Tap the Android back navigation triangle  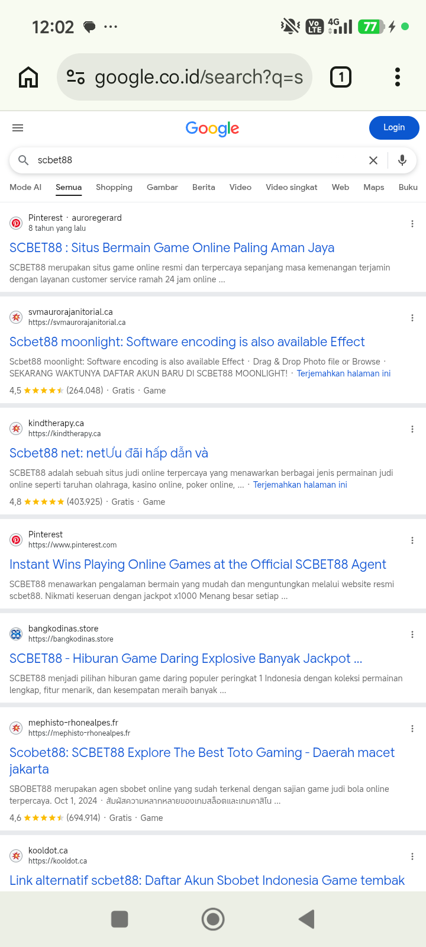(306, 919)
